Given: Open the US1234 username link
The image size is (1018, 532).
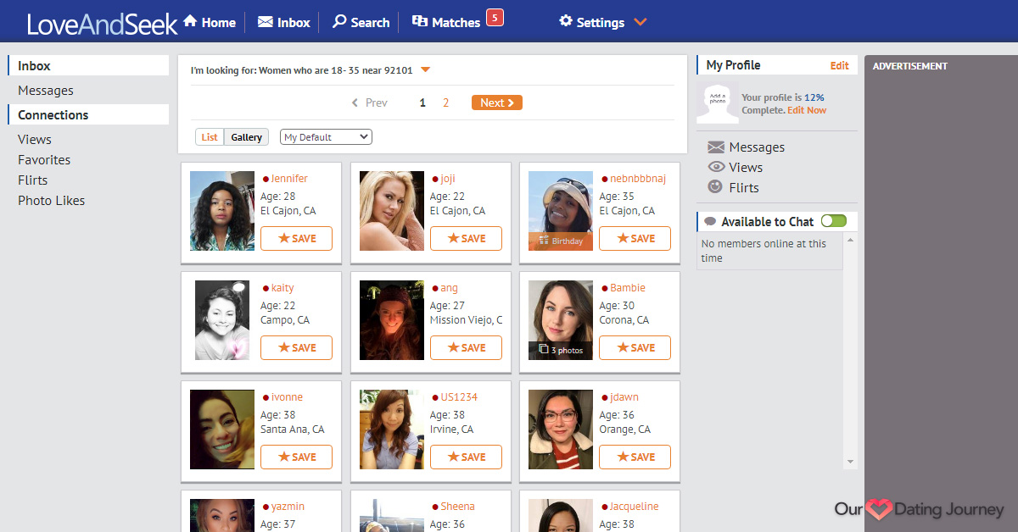Looking at the screenshot, I should pos(459,397).
